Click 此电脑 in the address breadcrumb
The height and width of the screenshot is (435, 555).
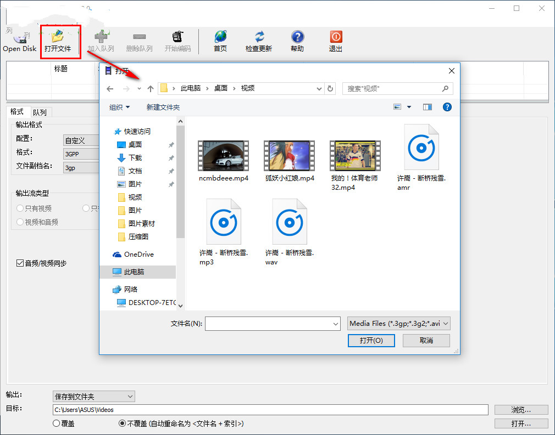191,88
